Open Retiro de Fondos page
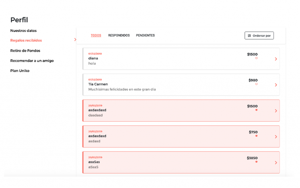The width and height of the screenshot is (300, 188). coord(25,51)
